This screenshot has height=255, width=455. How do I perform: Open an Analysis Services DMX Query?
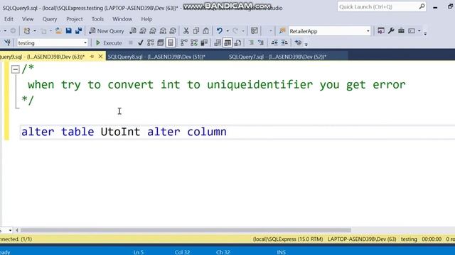point(153,30)
